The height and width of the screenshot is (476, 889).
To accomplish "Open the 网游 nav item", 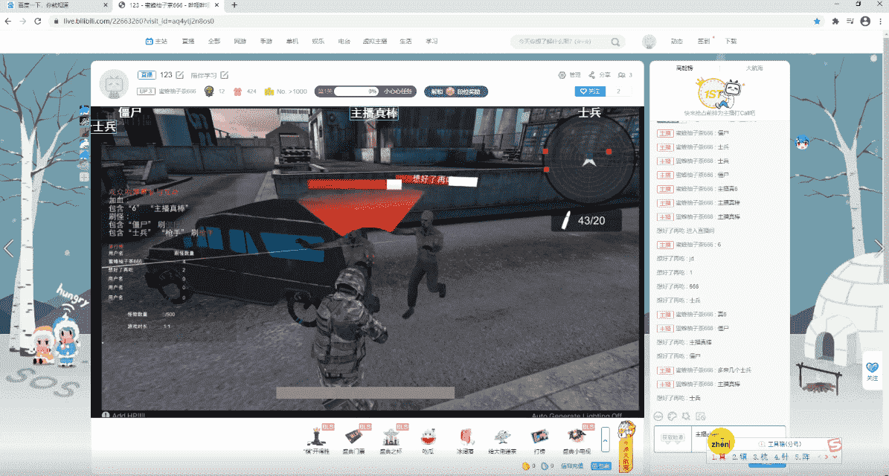I will pyautogui.click(x=240, y=42).
